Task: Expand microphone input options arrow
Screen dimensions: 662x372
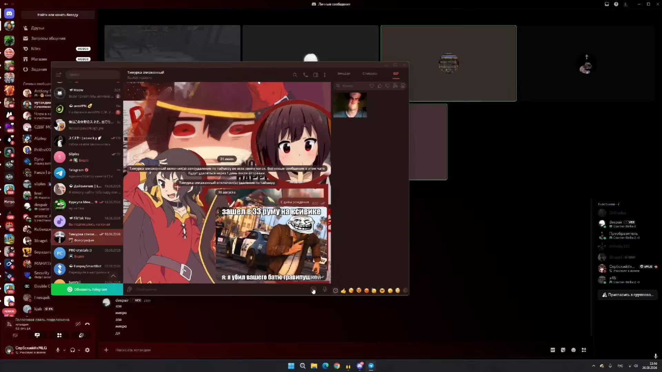Action: click(64, 350)
